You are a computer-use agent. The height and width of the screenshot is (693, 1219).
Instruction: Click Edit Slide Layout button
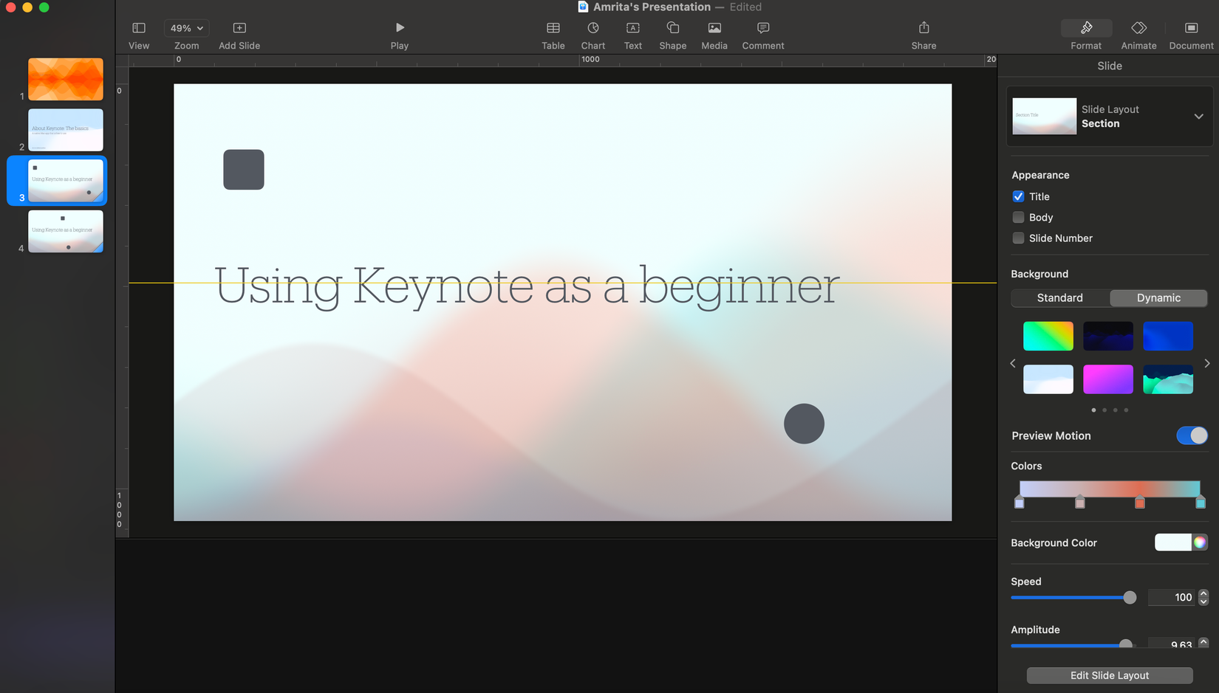1110,675
